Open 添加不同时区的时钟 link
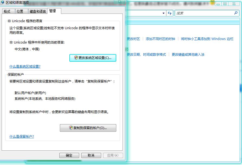 click(x=160, y=39)
